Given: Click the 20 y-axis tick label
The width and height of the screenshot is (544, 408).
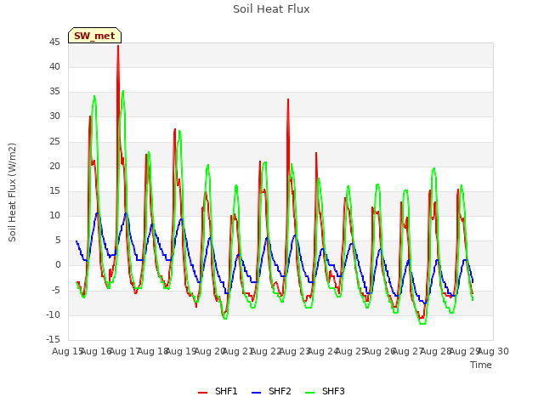Looking at the screenshot, I should [54, 167].
